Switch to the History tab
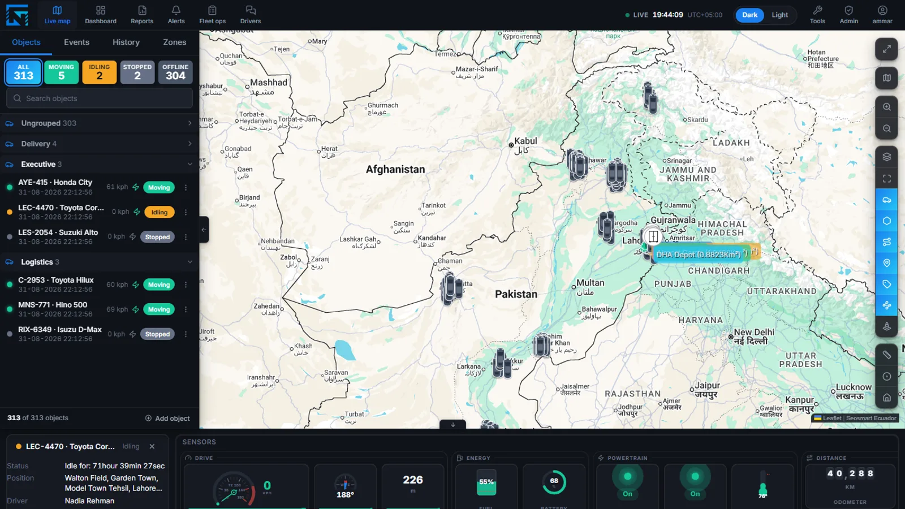This screenshot has height=509, width=905. [126, 42]
